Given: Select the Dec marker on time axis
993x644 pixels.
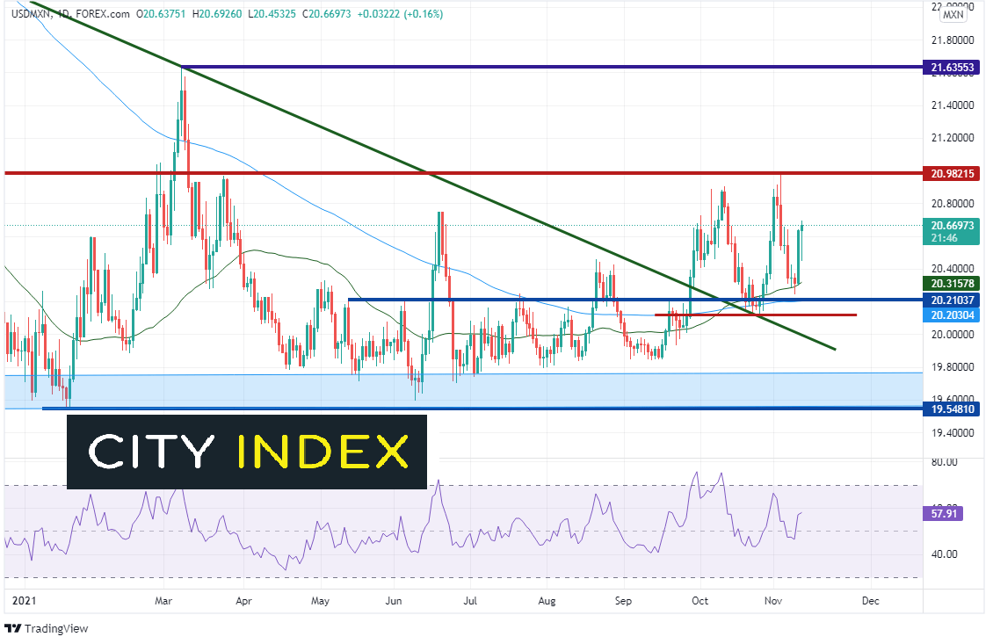Looking at the screenshot, I should pos(870,602).
